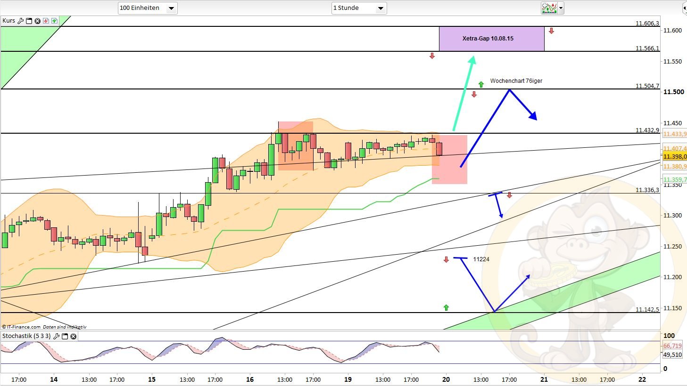Maximize the Kurs chart panel
This screenshot has width=687, height=386.
[29, 21]
